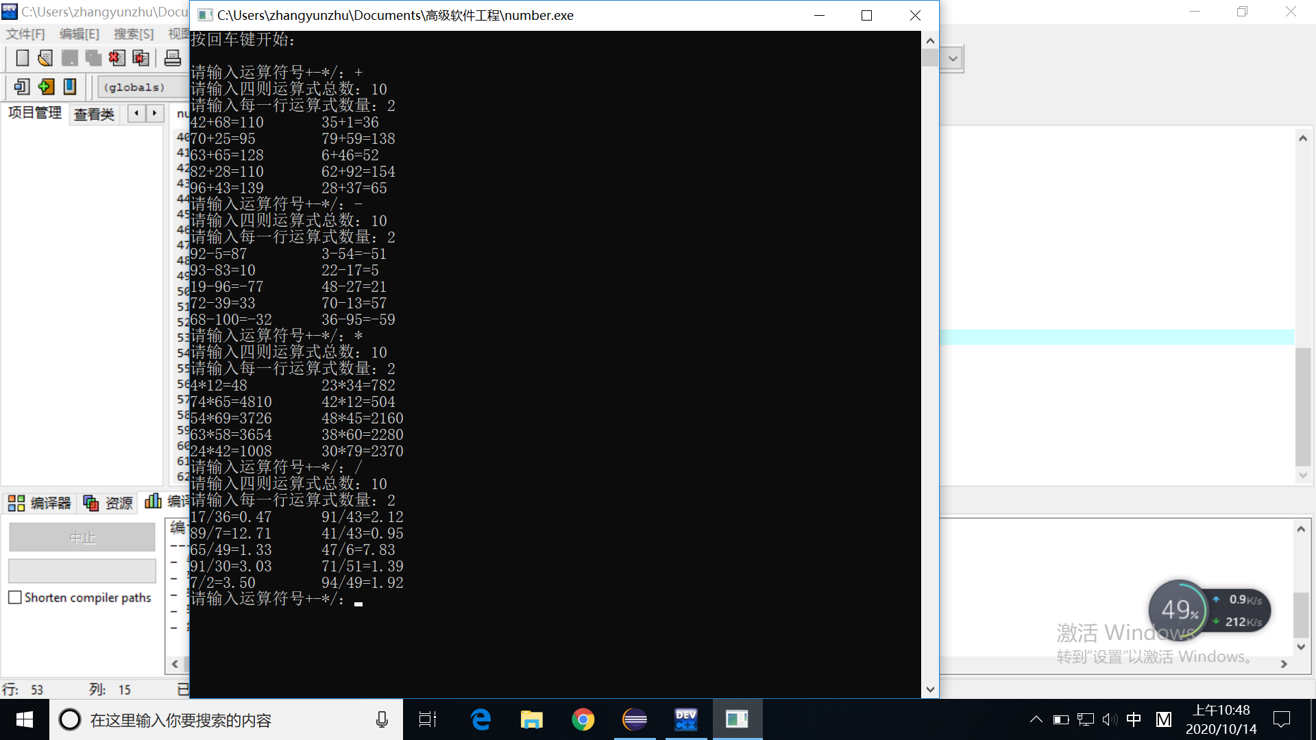
Task: Click the Insert green-plus toolbar icon
Action: tap(46, 87)
